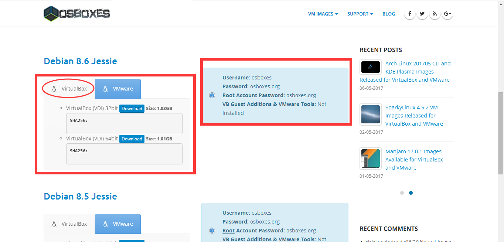Click the Arch Linux post thumbnail

click(371, 67)
